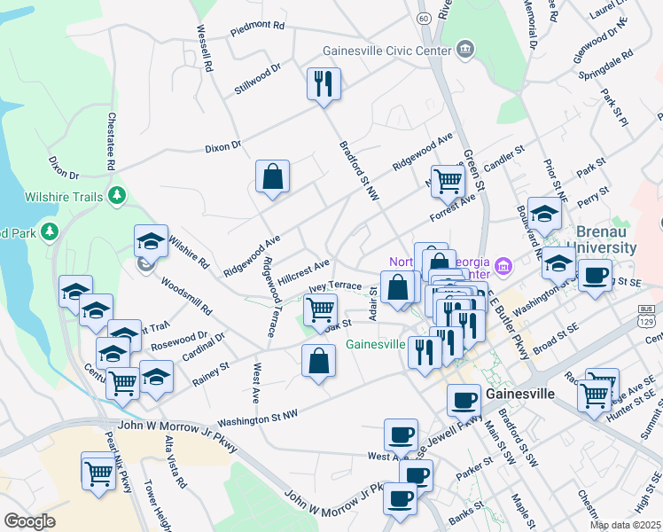Image resolution: width=663 pixels, height=532 pixels.
Task: Select the Route 60 highway shield
Action: [425, 18]
